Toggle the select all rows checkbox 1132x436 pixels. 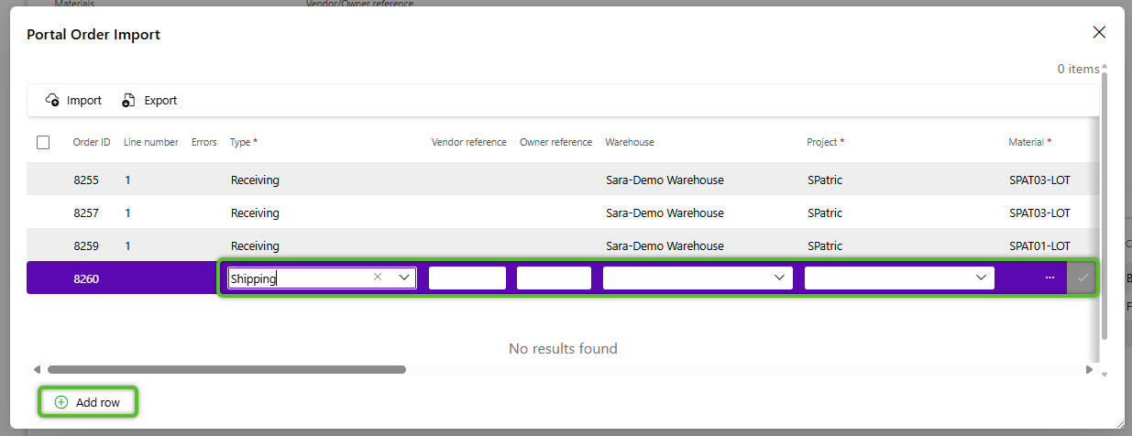(x=43, y=142)
